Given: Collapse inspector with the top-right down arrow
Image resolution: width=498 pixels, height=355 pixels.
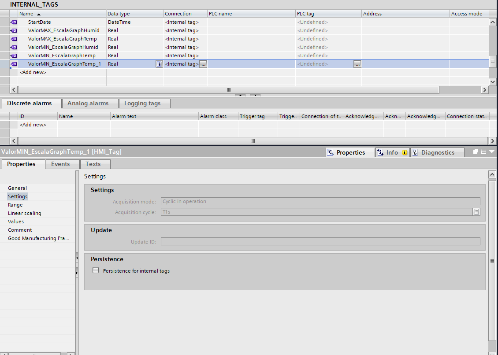Looking at the screenshot, I should click(492, 152).
